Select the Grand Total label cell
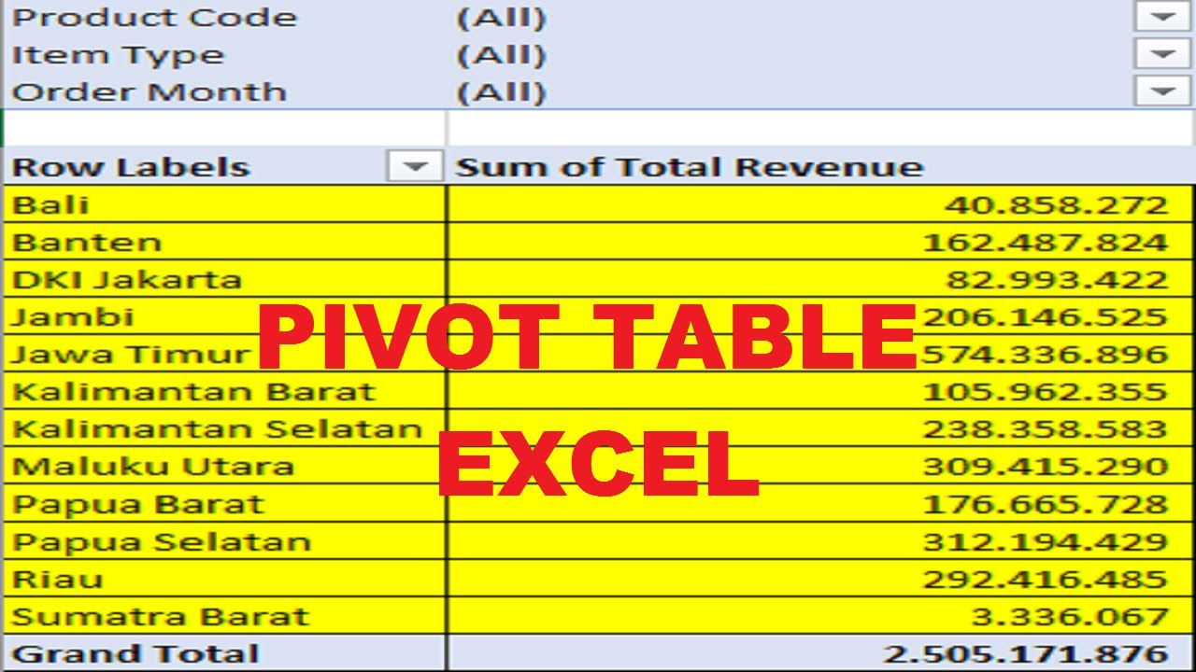Screen dimensions: 1196x672 pos(224,653)
